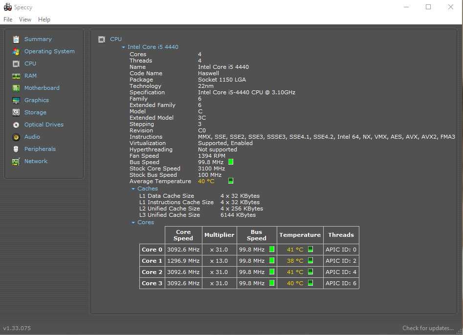The width and height of the screenshot is (463, 335).
Task: Click Core 0 temperature graph icon
Action: tap(310, 249)
